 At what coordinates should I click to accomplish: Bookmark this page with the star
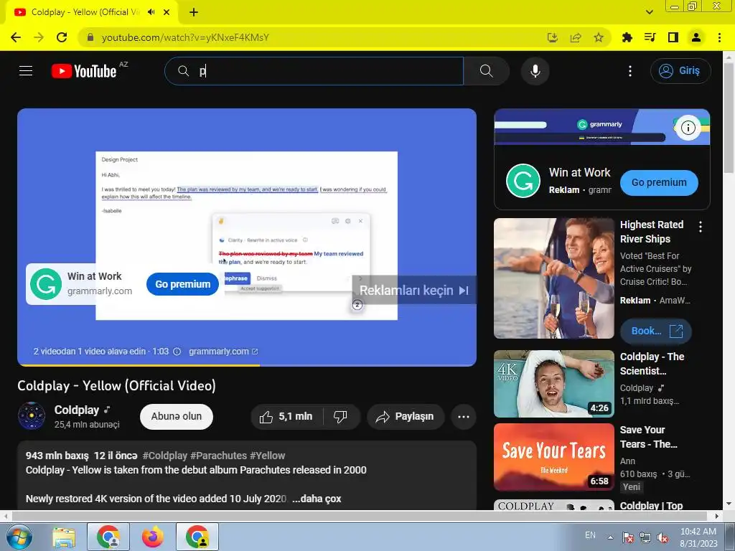click(599, 37)
